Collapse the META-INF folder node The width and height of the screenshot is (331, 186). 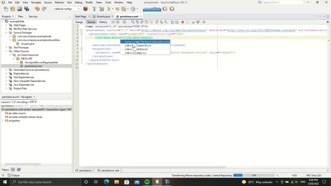[x=14, y=58]
